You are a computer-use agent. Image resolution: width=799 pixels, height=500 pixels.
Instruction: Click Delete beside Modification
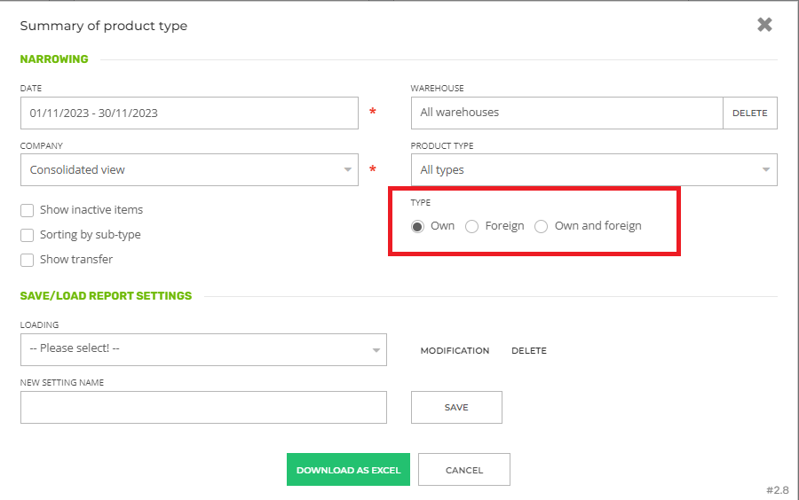click(529, 351)
